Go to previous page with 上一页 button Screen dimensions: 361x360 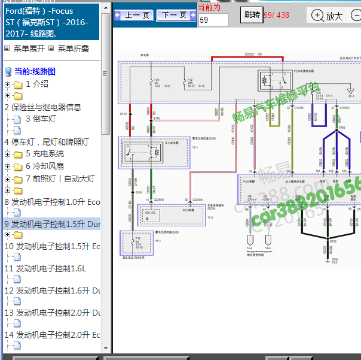[x=134, y=16]
